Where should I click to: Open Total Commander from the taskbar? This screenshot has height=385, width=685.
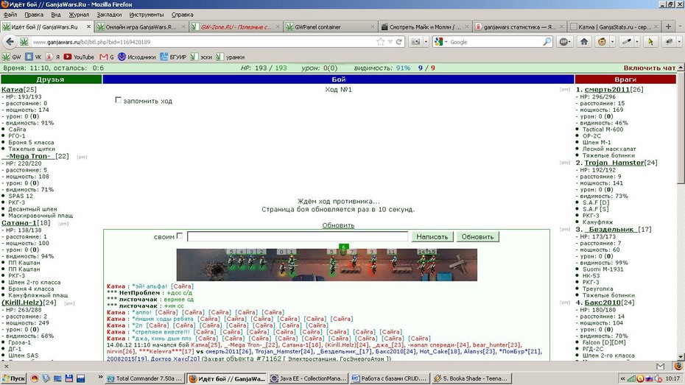pos(145,378)
